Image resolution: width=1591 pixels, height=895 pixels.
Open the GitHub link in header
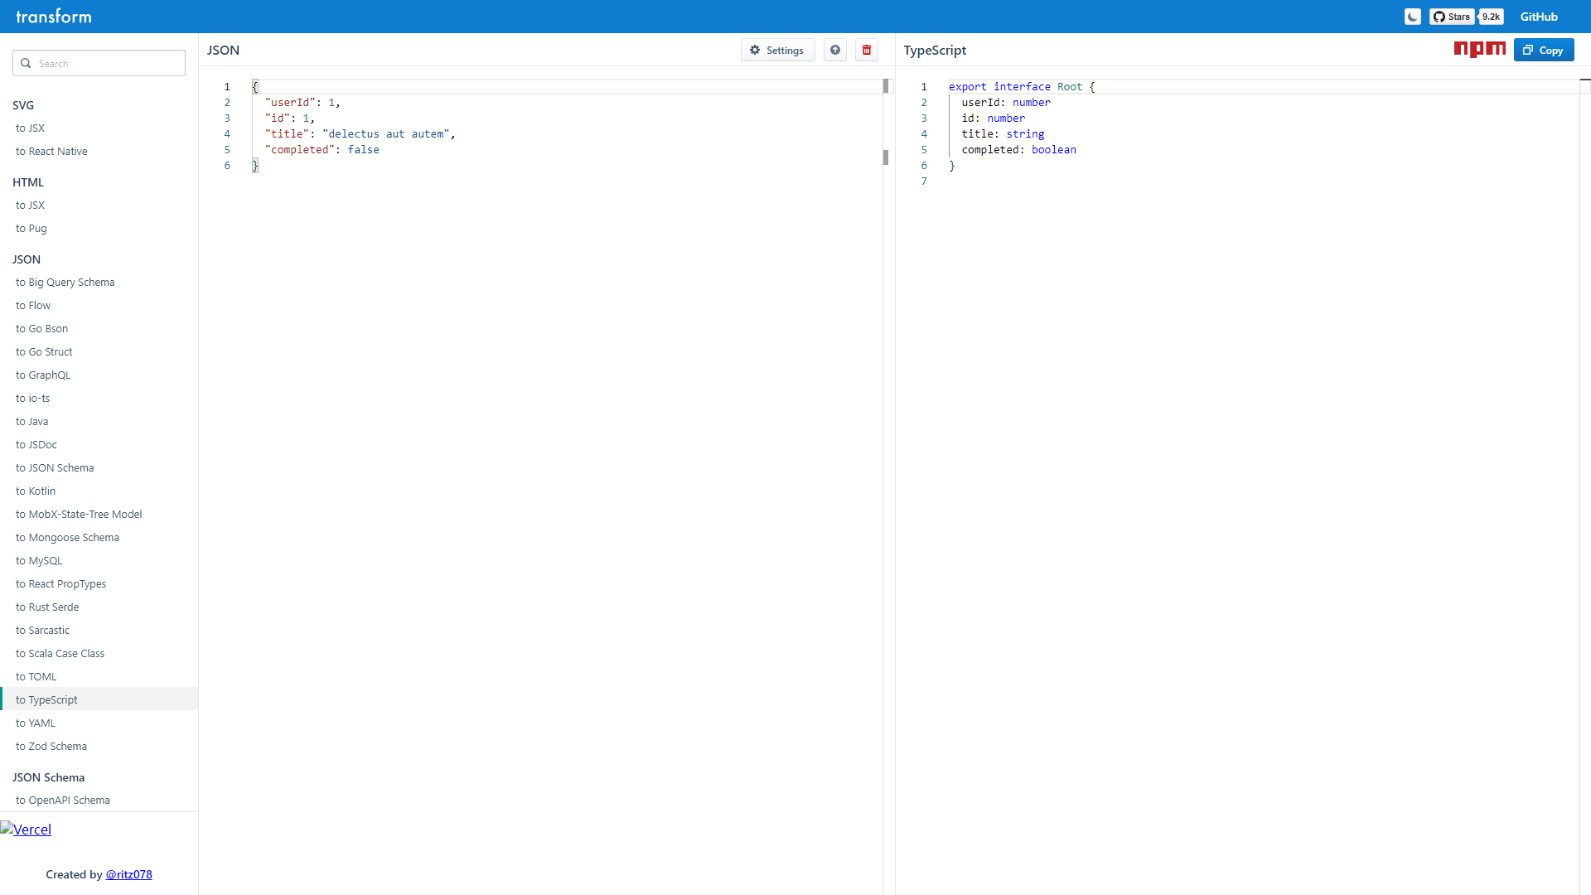(1539, 17)
